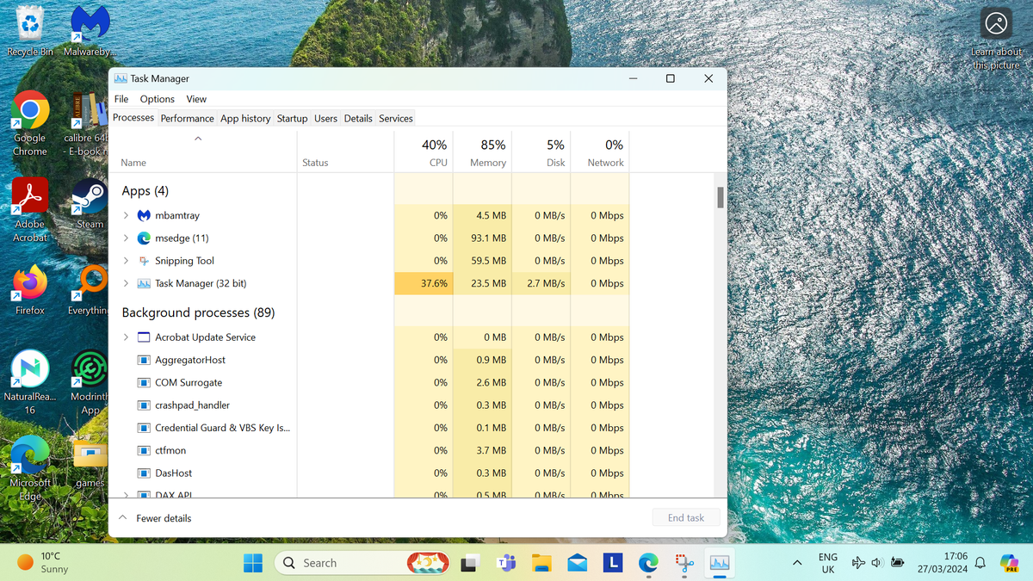Click the End task button
Image resolution: width=1033 pixels, height=581 pixels.
click(686, 517)
